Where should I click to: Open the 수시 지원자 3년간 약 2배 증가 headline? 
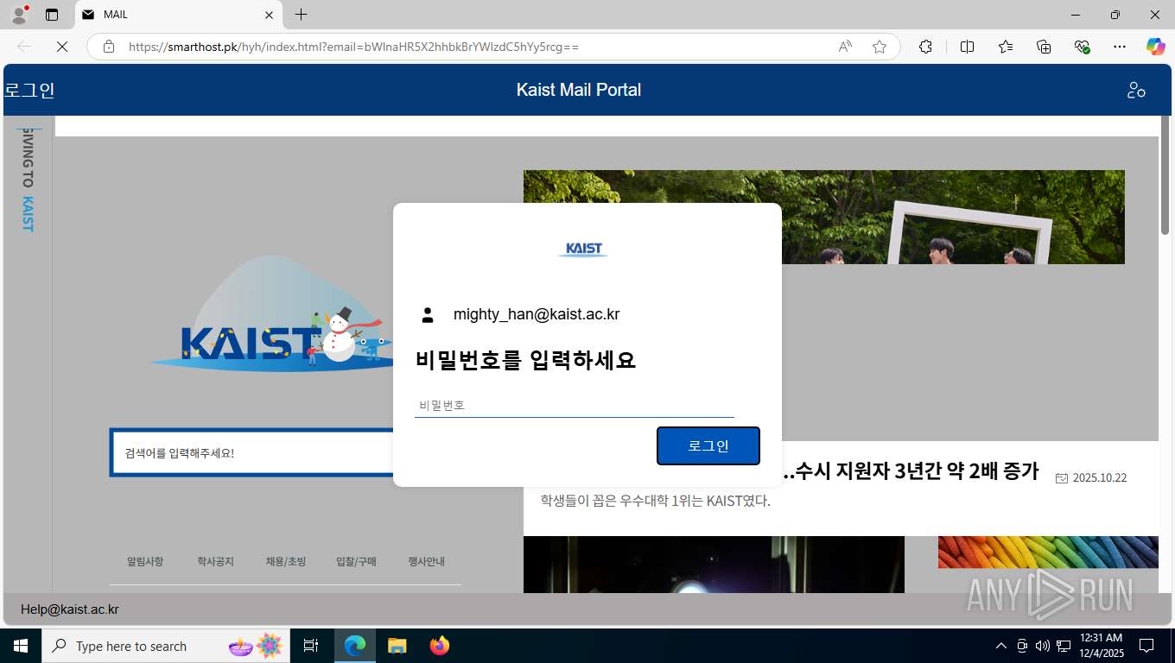point(910,471)
